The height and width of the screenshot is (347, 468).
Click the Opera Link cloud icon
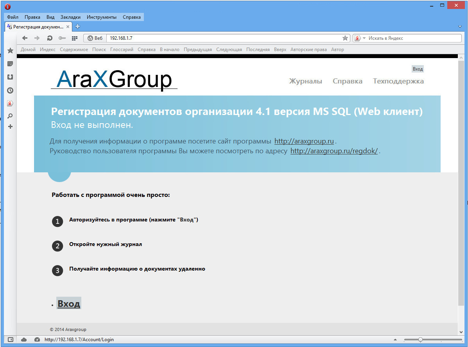point(24,340)
